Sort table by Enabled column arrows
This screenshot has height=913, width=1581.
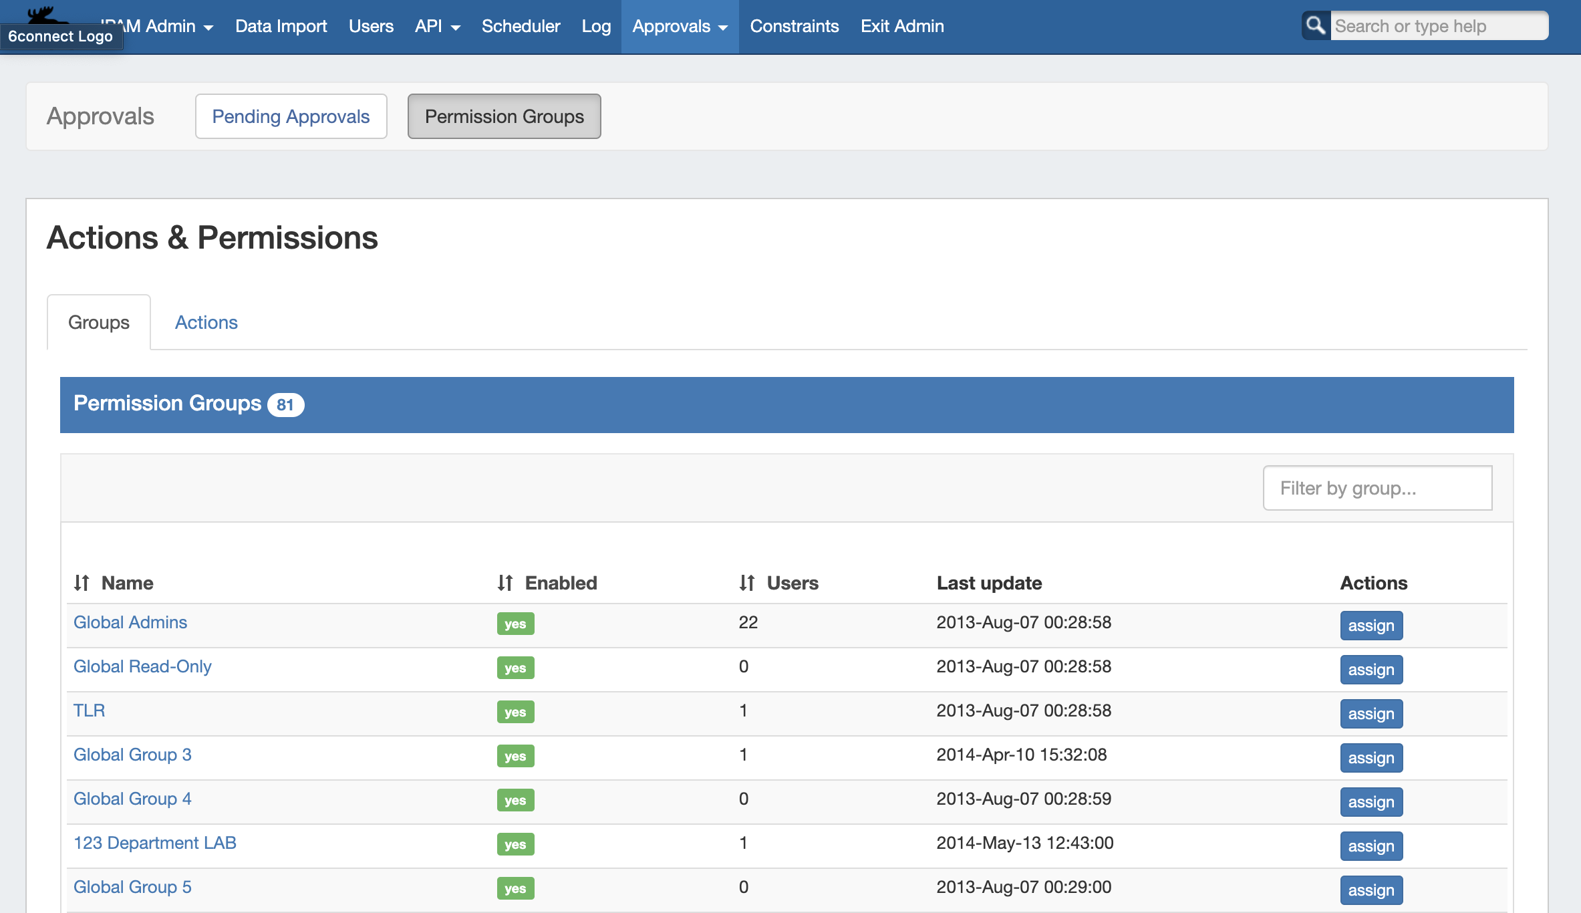[x=505, y=583]
